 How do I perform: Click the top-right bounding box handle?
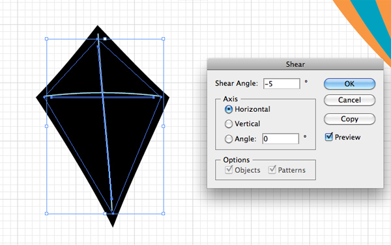click(164, 39)
